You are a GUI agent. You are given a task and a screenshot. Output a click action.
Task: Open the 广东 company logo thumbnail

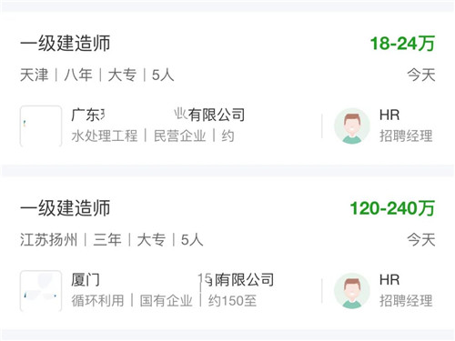41,125
